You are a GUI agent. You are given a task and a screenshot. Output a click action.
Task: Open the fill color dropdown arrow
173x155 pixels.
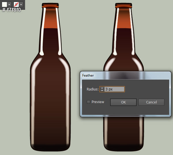coord(9,5)
